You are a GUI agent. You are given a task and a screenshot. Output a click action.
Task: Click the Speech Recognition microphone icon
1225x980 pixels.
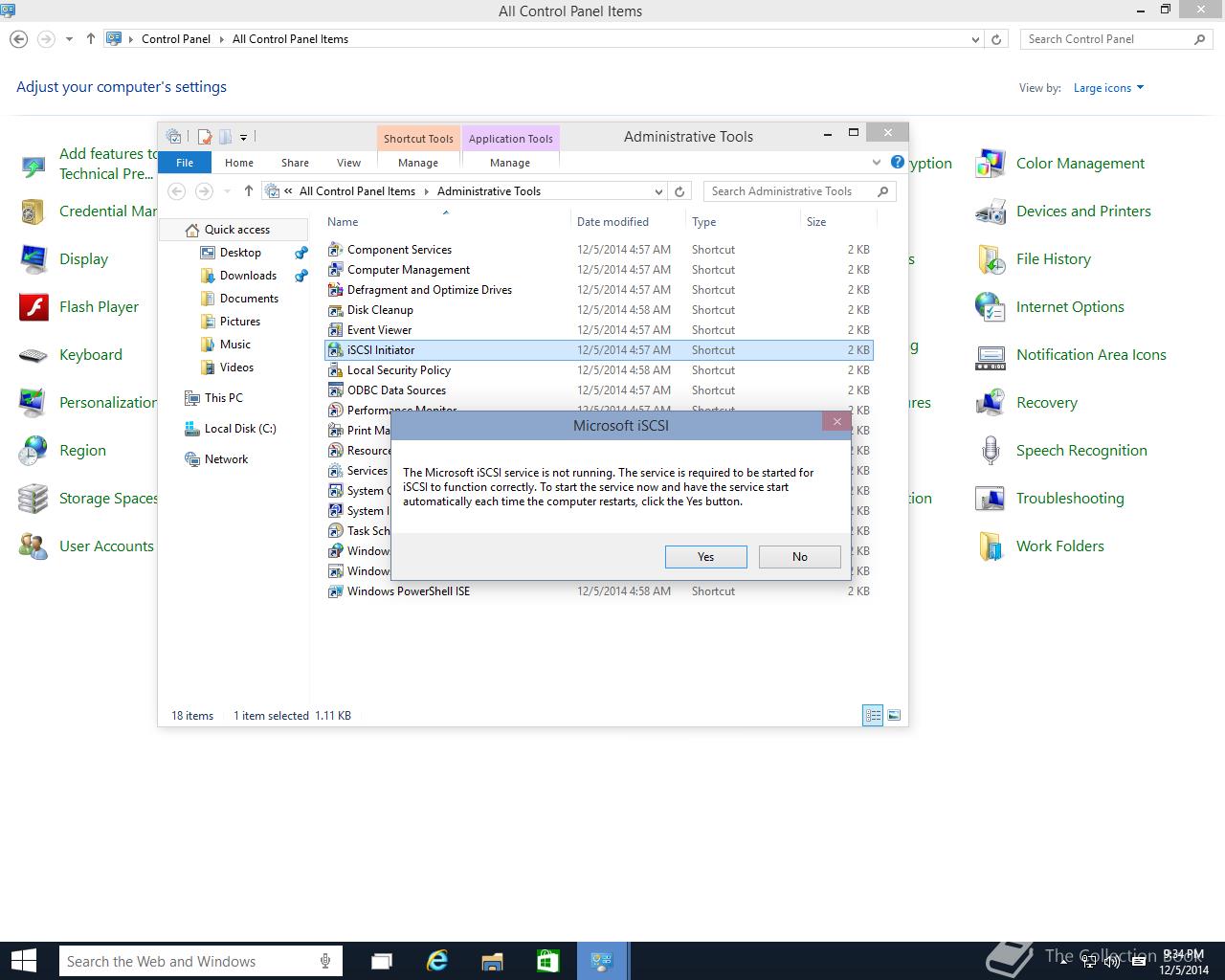pyautogui.click(x=990, y=451)
